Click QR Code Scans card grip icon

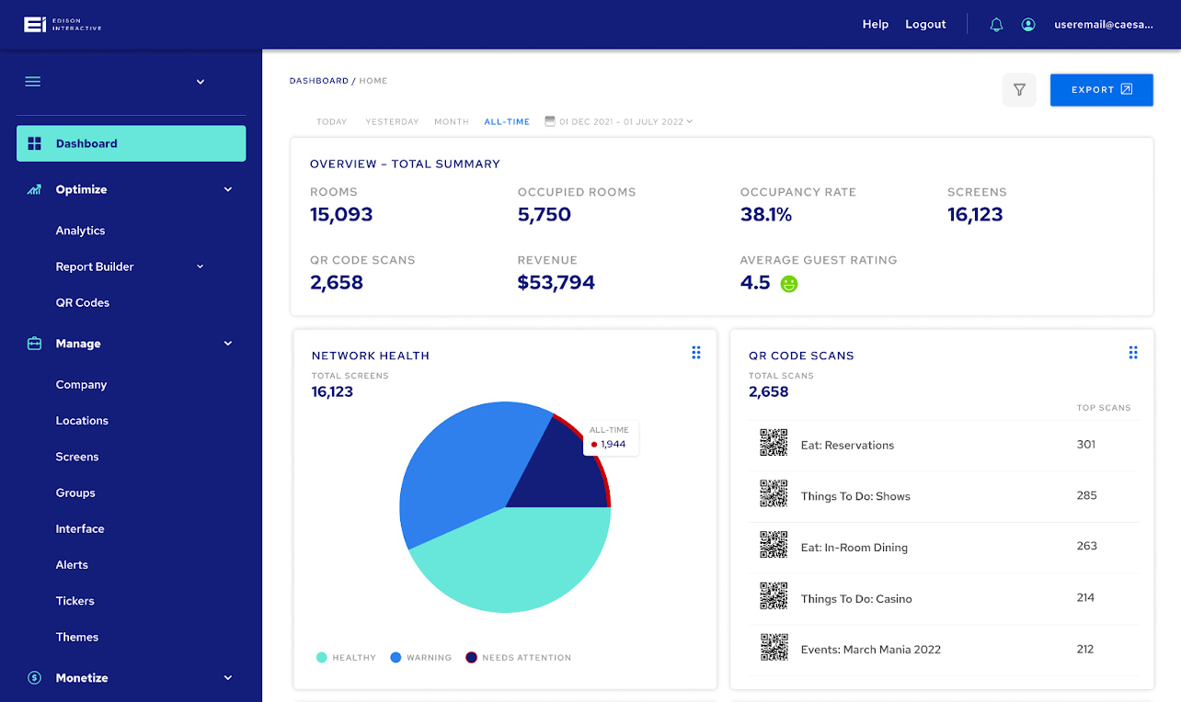click(1133, 353)
